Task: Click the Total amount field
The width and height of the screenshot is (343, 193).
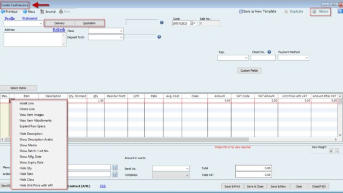Action: coord(253,168)
